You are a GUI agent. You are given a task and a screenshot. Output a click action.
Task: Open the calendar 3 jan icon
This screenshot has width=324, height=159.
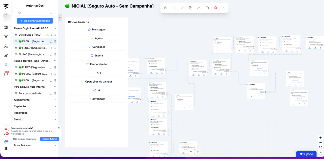point(6,128)
